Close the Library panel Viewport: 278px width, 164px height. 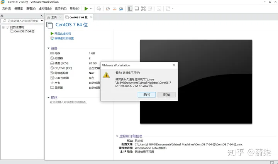[42, 15]
